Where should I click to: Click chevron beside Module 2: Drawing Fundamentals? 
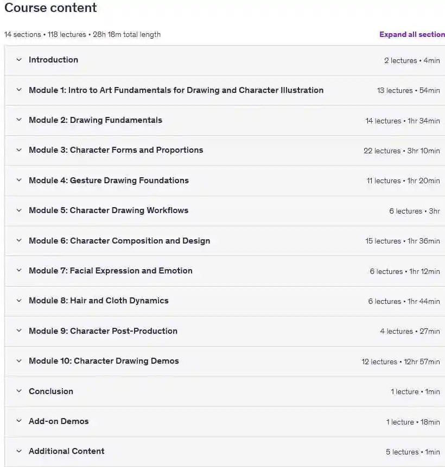pos(19,120)
